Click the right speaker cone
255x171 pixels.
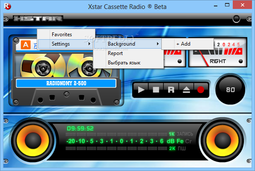[222, 140]
